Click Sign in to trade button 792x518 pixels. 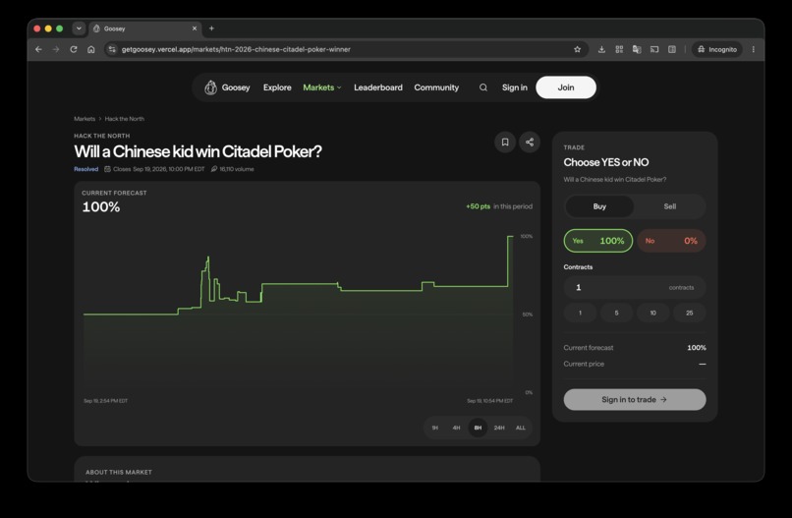(635, 399)
